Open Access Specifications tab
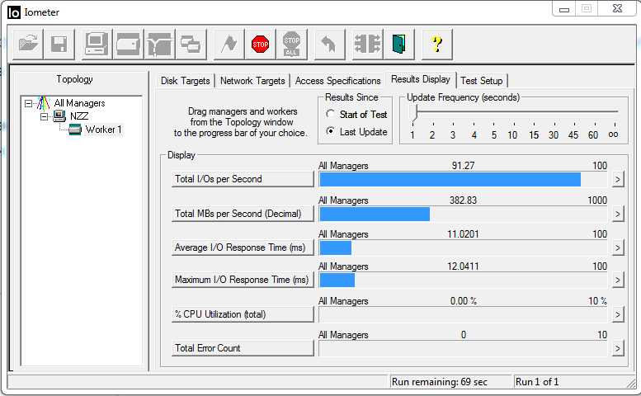Screen dimensions: 641x396 tap(337, 81)
